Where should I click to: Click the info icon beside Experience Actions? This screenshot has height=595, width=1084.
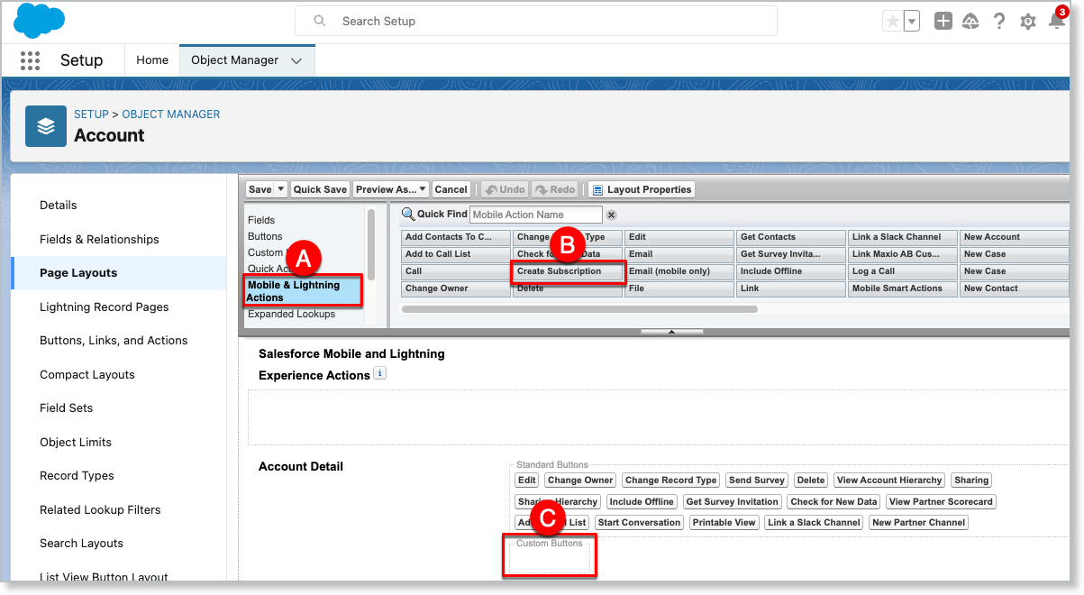(x=379, y=373)
